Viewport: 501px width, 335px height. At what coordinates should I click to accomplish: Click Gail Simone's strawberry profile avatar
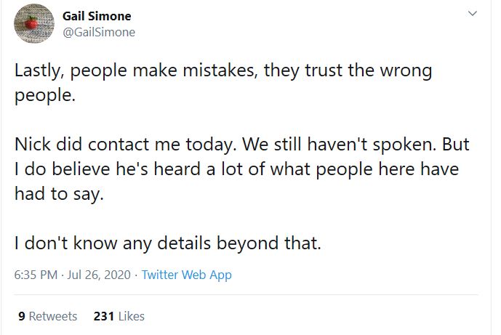tap(32, 23)
